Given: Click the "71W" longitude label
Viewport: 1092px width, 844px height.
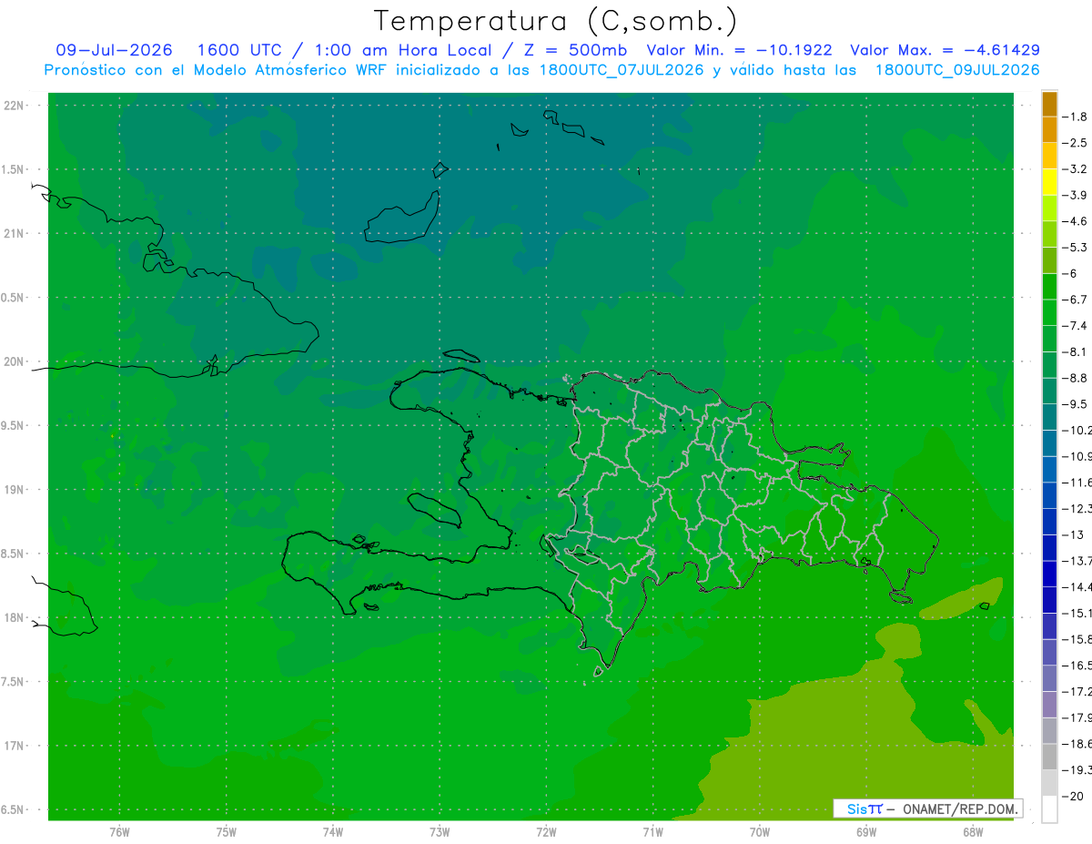Looking at the screenshot, I should click(652, 832).
